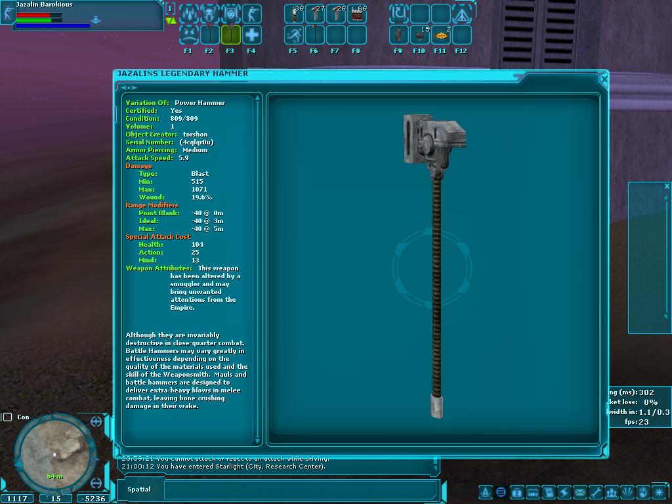Click the open hand icon in menu bar
Screen dimensions: 672x504
(643, 492)
